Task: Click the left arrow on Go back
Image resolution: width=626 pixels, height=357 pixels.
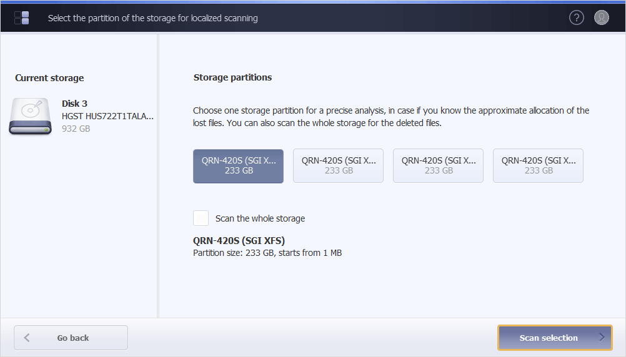Action: (27, 338)
